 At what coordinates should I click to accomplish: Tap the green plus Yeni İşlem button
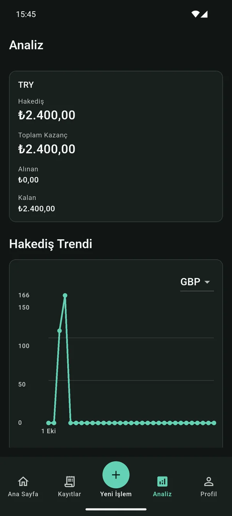pos(116,475)
